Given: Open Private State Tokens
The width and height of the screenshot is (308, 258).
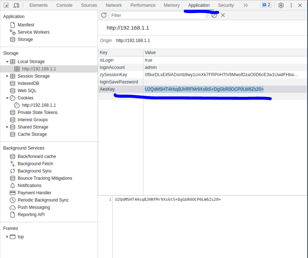Looking at the screenshot, I should (x=38, y=113).
